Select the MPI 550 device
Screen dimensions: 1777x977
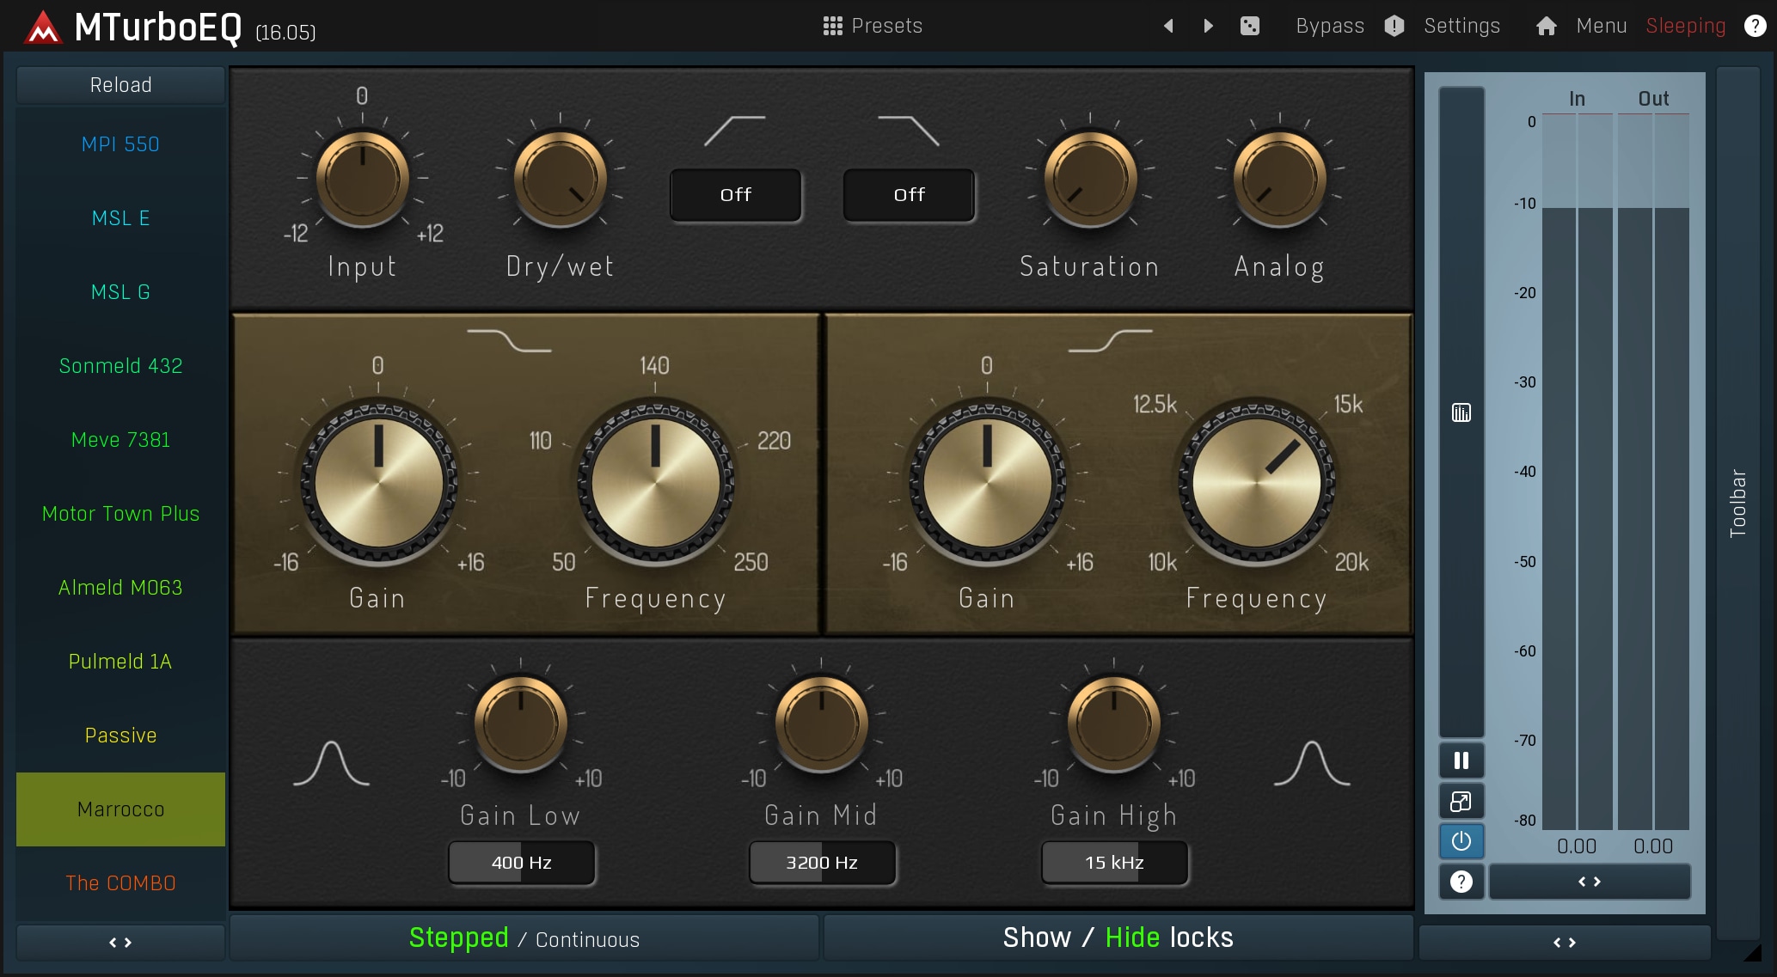[x=120, y=144]
